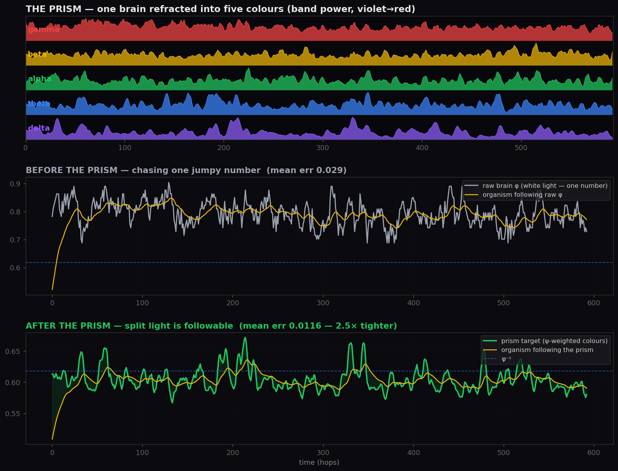This screenshot has width=618, height=471.
Task: Select the blue "theta" band label
Action: (x=39, y=103)
